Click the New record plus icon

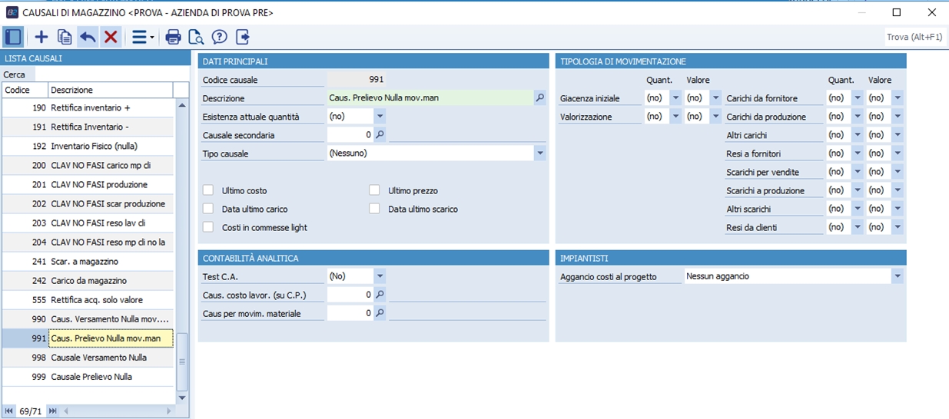(x=41, y=37)
